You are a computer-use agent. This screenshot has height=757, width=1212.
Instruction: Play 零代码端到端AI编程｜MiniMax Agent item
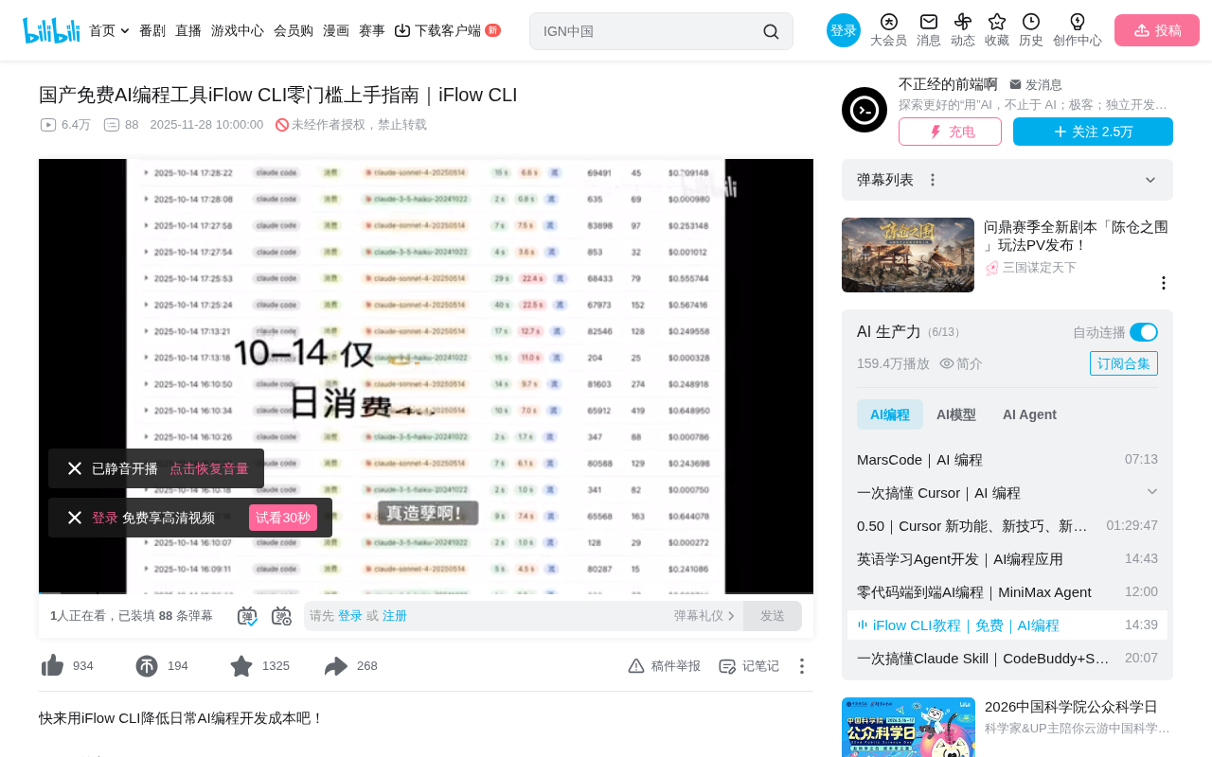click(x=1007, y=591)
